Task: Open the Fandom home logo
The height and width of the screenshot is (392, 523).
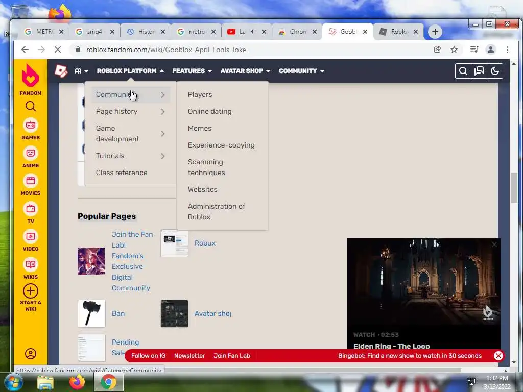Action: [30, 79]
